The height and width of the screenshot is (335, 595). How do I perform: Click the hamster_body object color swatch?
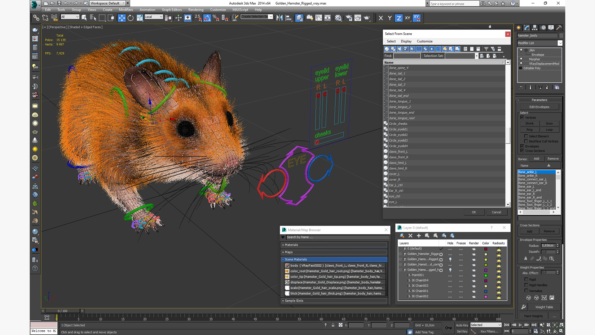coord(561,35)
